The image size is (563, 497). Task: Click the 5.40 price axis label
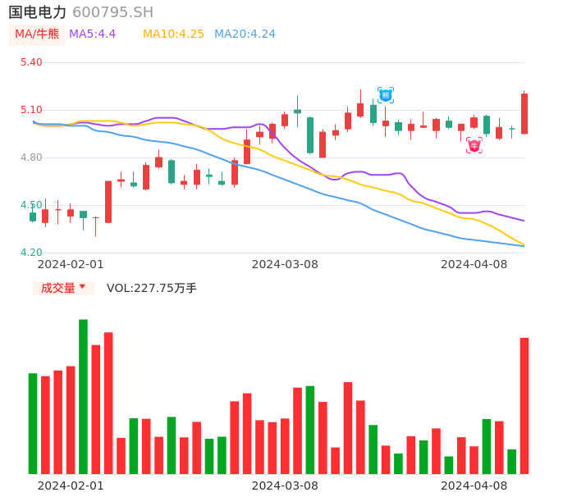(30, 62)
